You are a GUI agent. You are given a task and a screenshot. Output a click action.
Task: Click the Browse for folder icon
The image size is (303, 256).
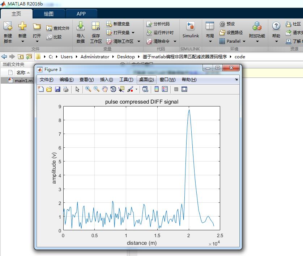click(29, 56)
